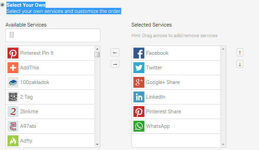Click the 2 Tag QR code icon
The height and width of the screenshot is (150, 259).
point(13,97)
